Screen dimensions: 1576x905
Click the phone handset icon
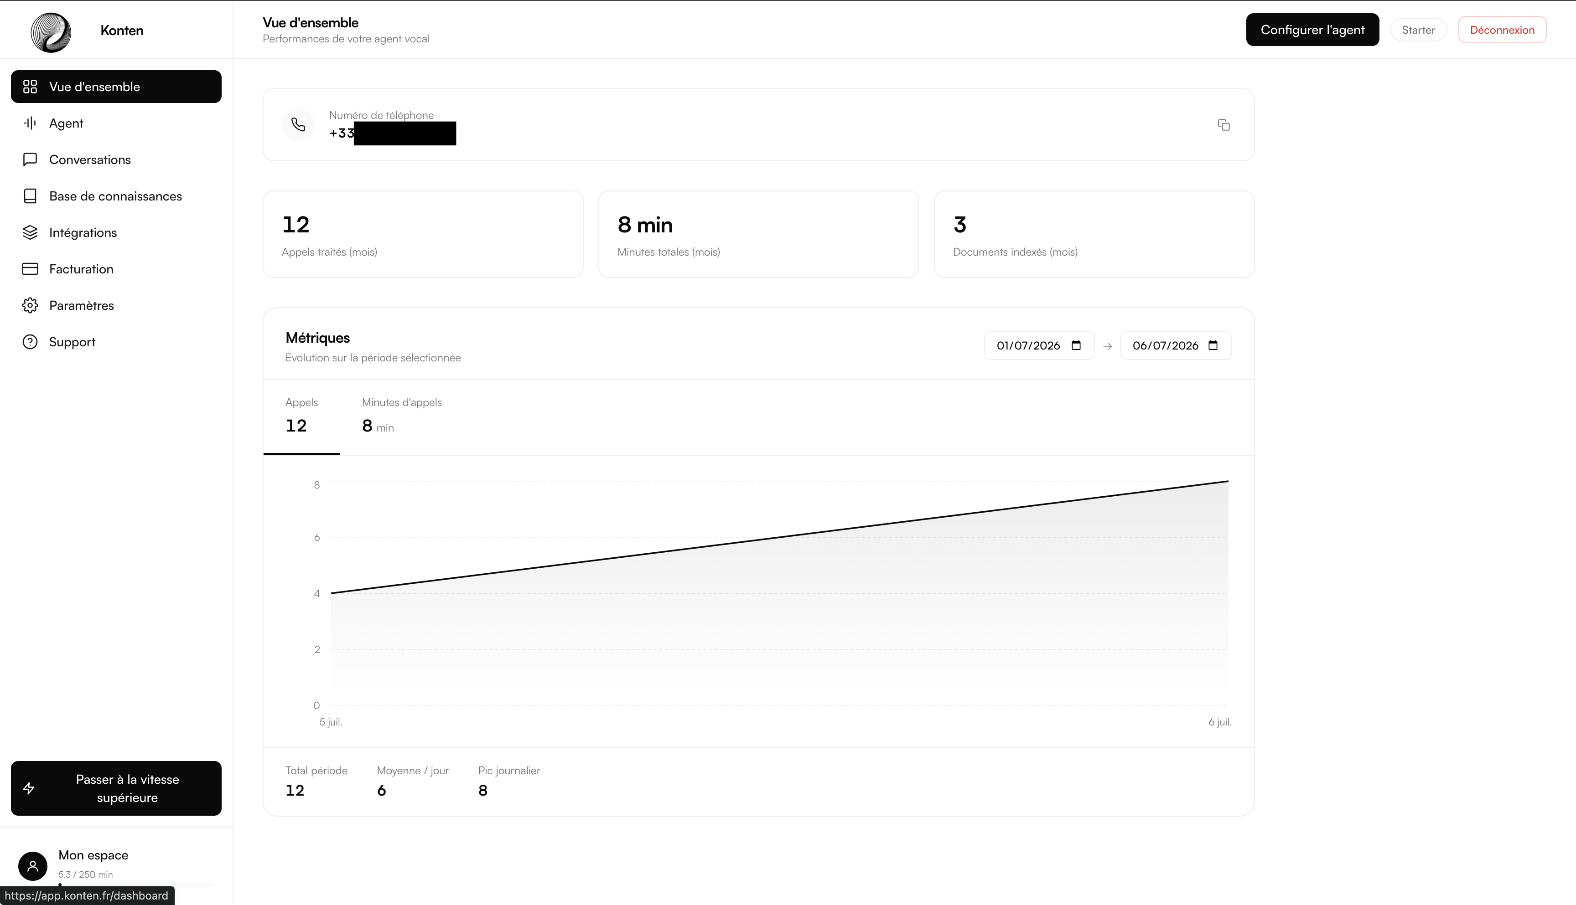(x=298, y=125)
